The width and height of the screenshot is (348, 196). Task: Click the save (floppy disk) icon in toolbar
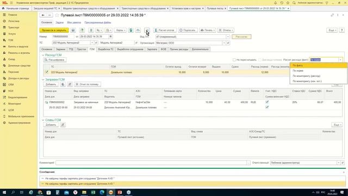tap(73, 30)
